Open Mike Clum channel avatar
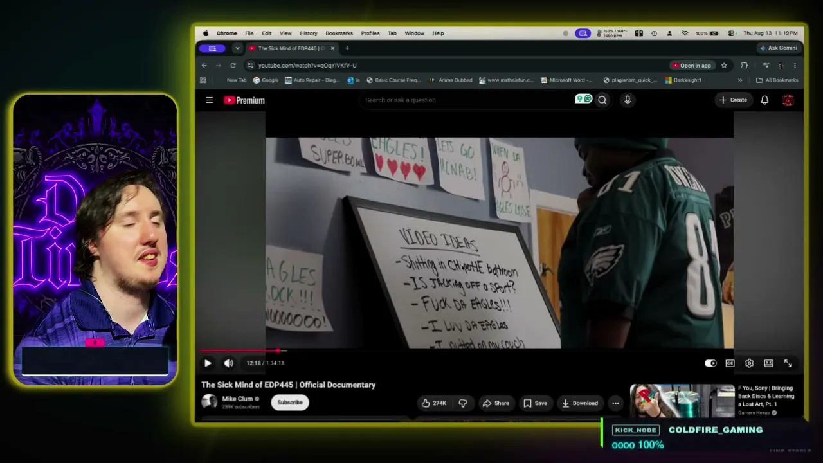 pos(210,402)
